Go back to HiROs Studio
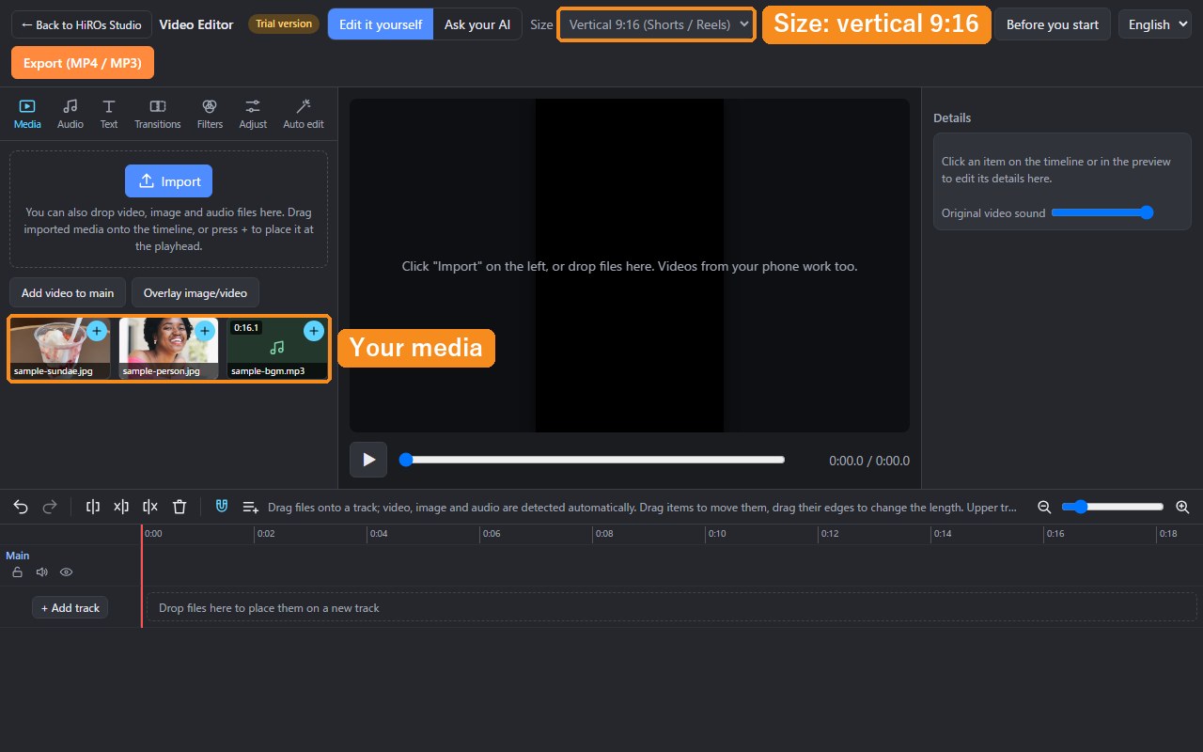This screenshot has height=752, width=1203. [x=82, y=24]
